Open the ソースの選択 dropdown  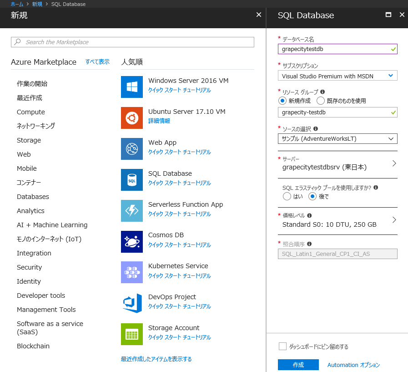pos(337,138)
